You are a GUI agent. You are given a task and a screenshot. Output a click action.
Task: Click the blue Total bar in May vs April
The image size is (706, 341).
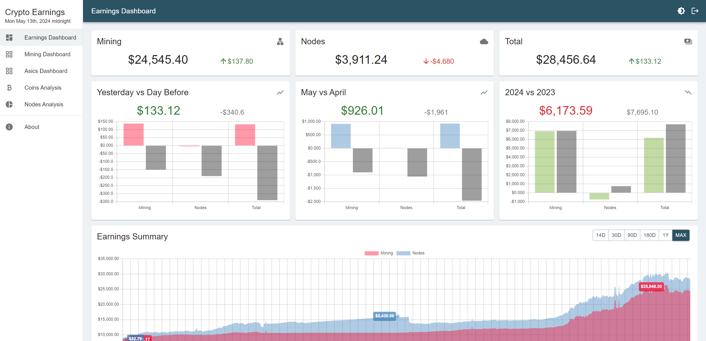[450, 136]
